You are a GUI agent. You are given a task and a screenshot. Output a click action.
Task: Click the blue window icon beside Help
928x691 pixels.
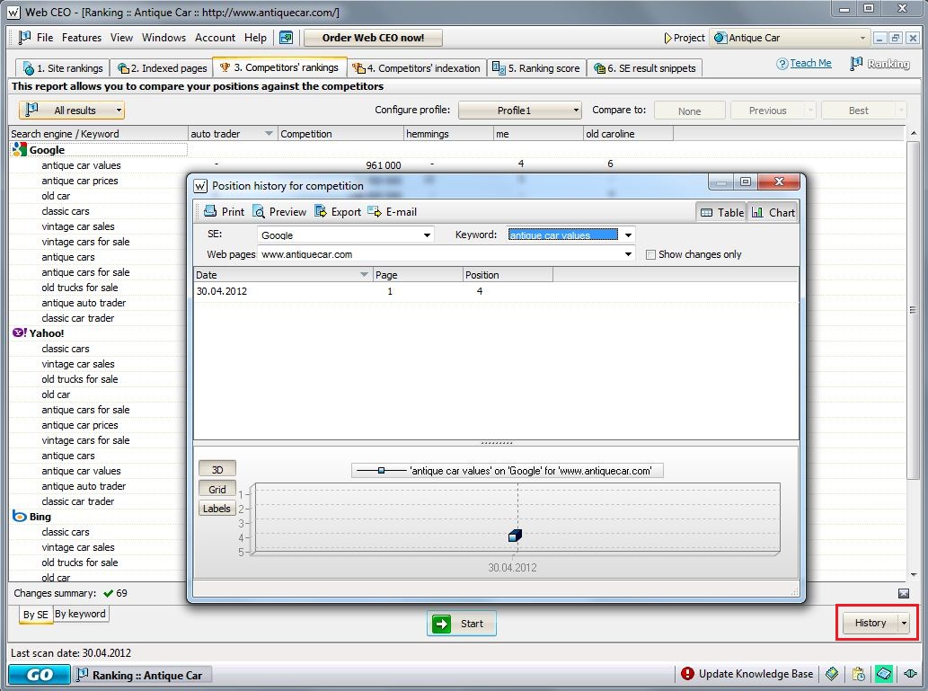coord(287,38)
